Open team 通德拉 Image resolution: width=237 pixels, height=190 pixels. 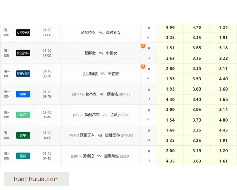pyautogui.click(x=88, y=156)
